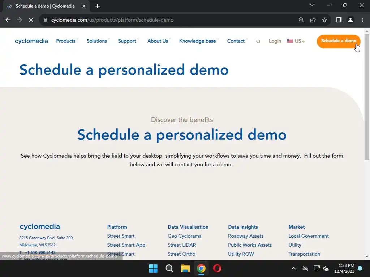This screenshot has width=370, height=277.
Task: Open the US region selector
Action: (x=296, y=41)
